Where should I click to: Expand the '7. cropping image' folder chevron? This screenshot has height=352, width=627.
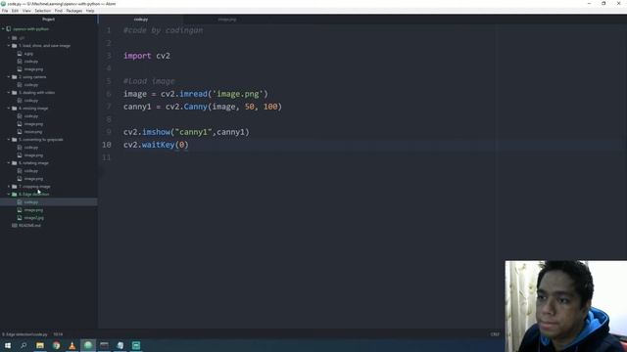tap(9, 187)
